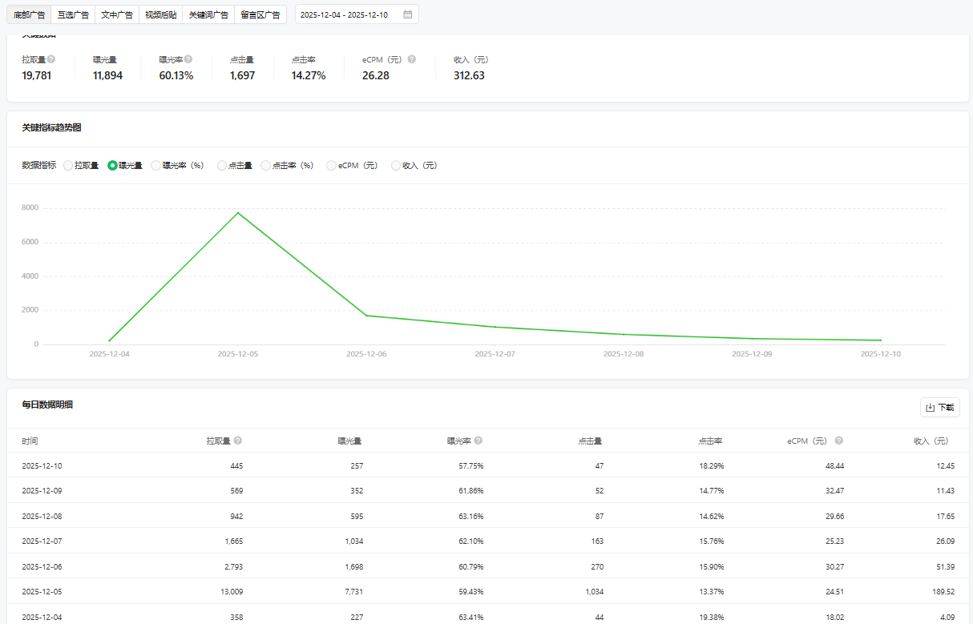Open the 文中广告 tab
This screenshot has width=973, height=624.
click(117, 14)
